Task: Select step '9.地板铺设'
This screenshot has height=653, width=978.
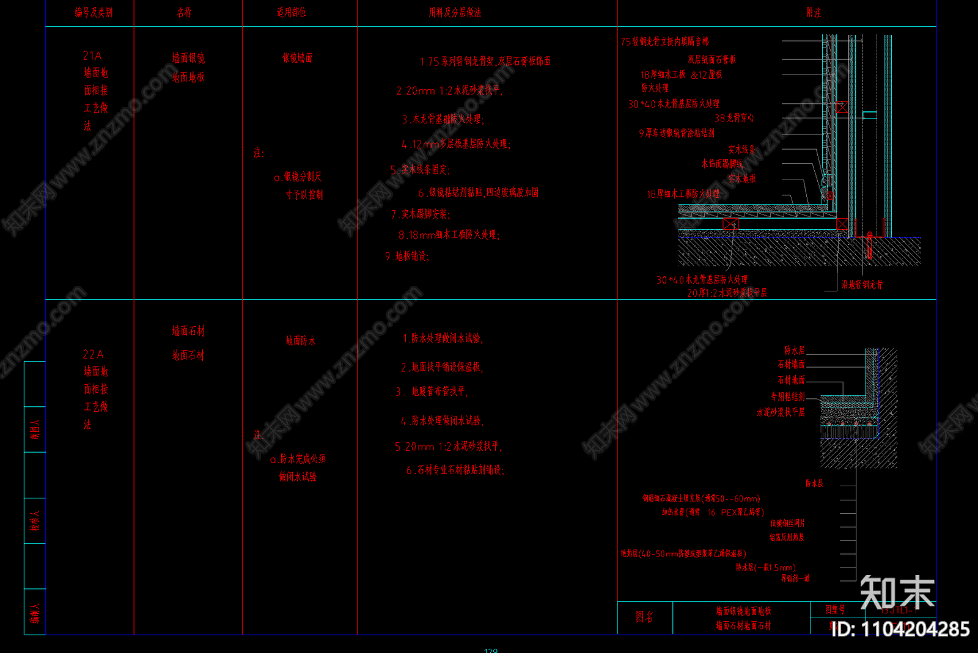Action: pos(407,256)
